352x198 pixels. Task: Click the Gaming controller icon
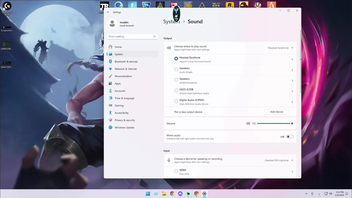[x=110, y=105]
